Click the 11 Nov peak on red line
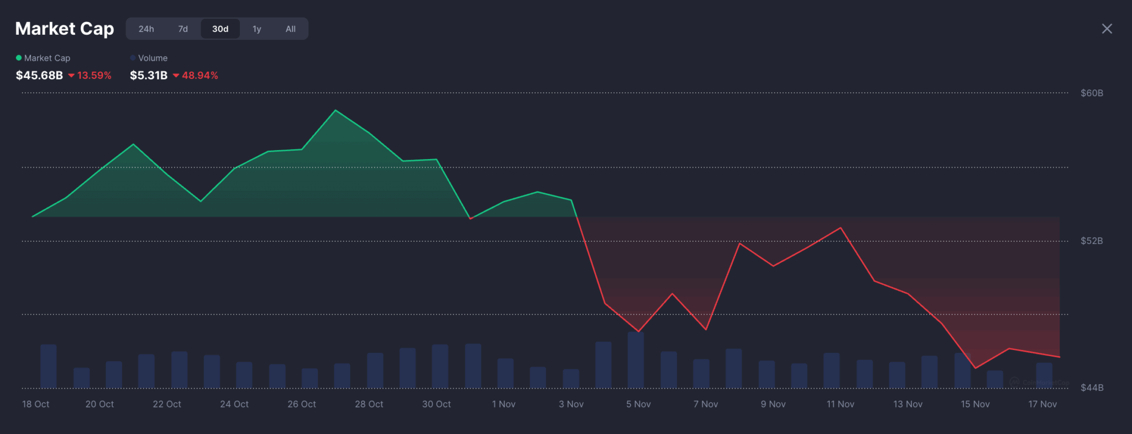This screenshot has height=434, width=1132. 840,227
